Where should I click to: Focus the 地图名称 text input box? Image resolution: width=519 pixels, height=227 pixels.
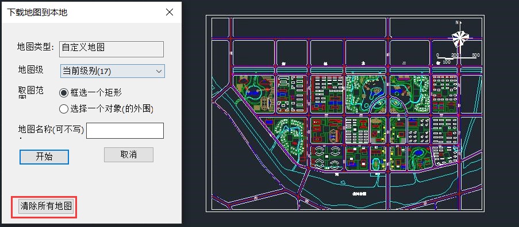pos(125,131)
